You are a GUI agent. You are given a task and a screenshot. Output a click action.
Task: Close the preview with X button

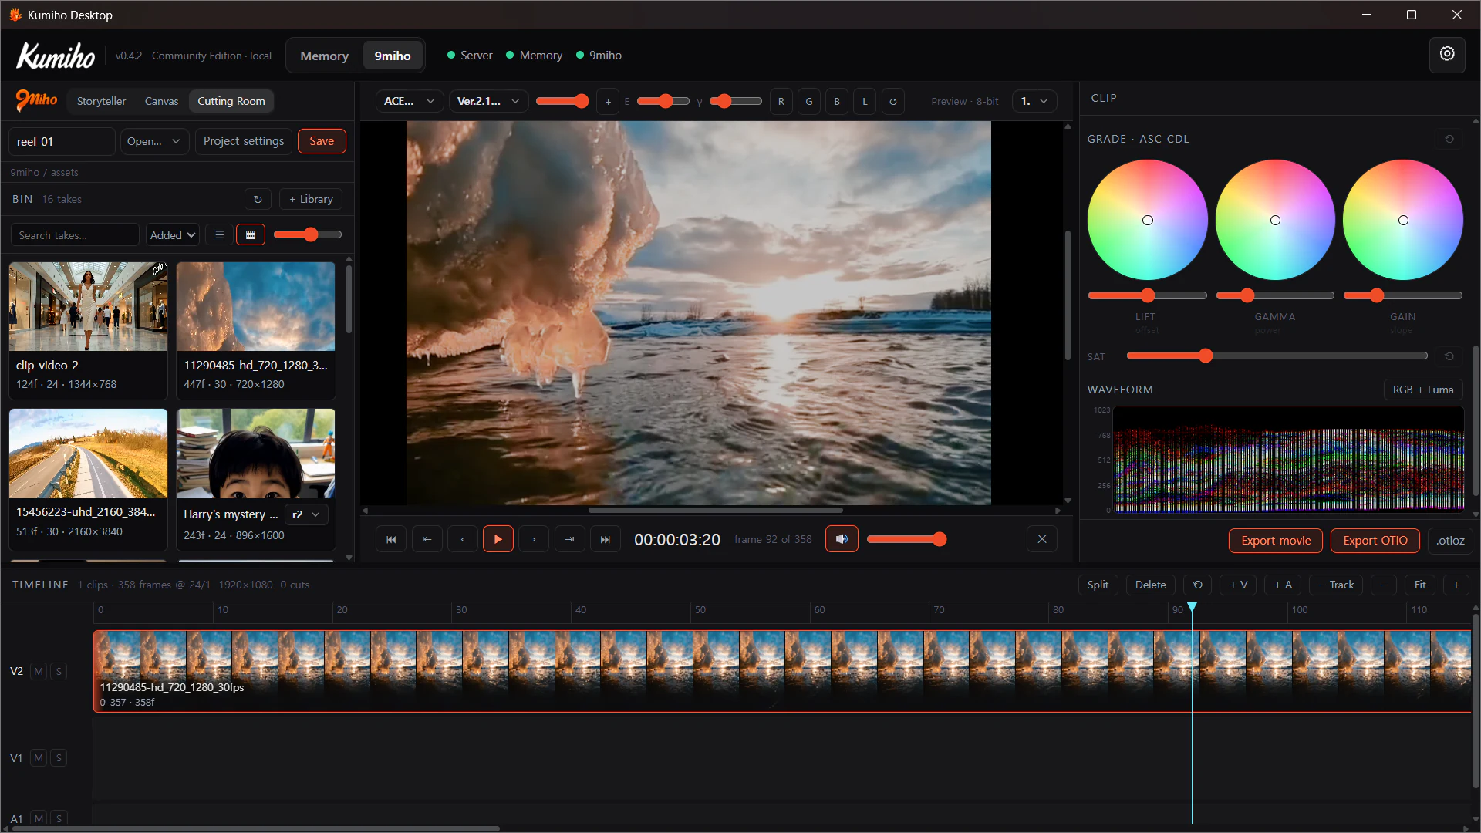tap(1042, 539)
